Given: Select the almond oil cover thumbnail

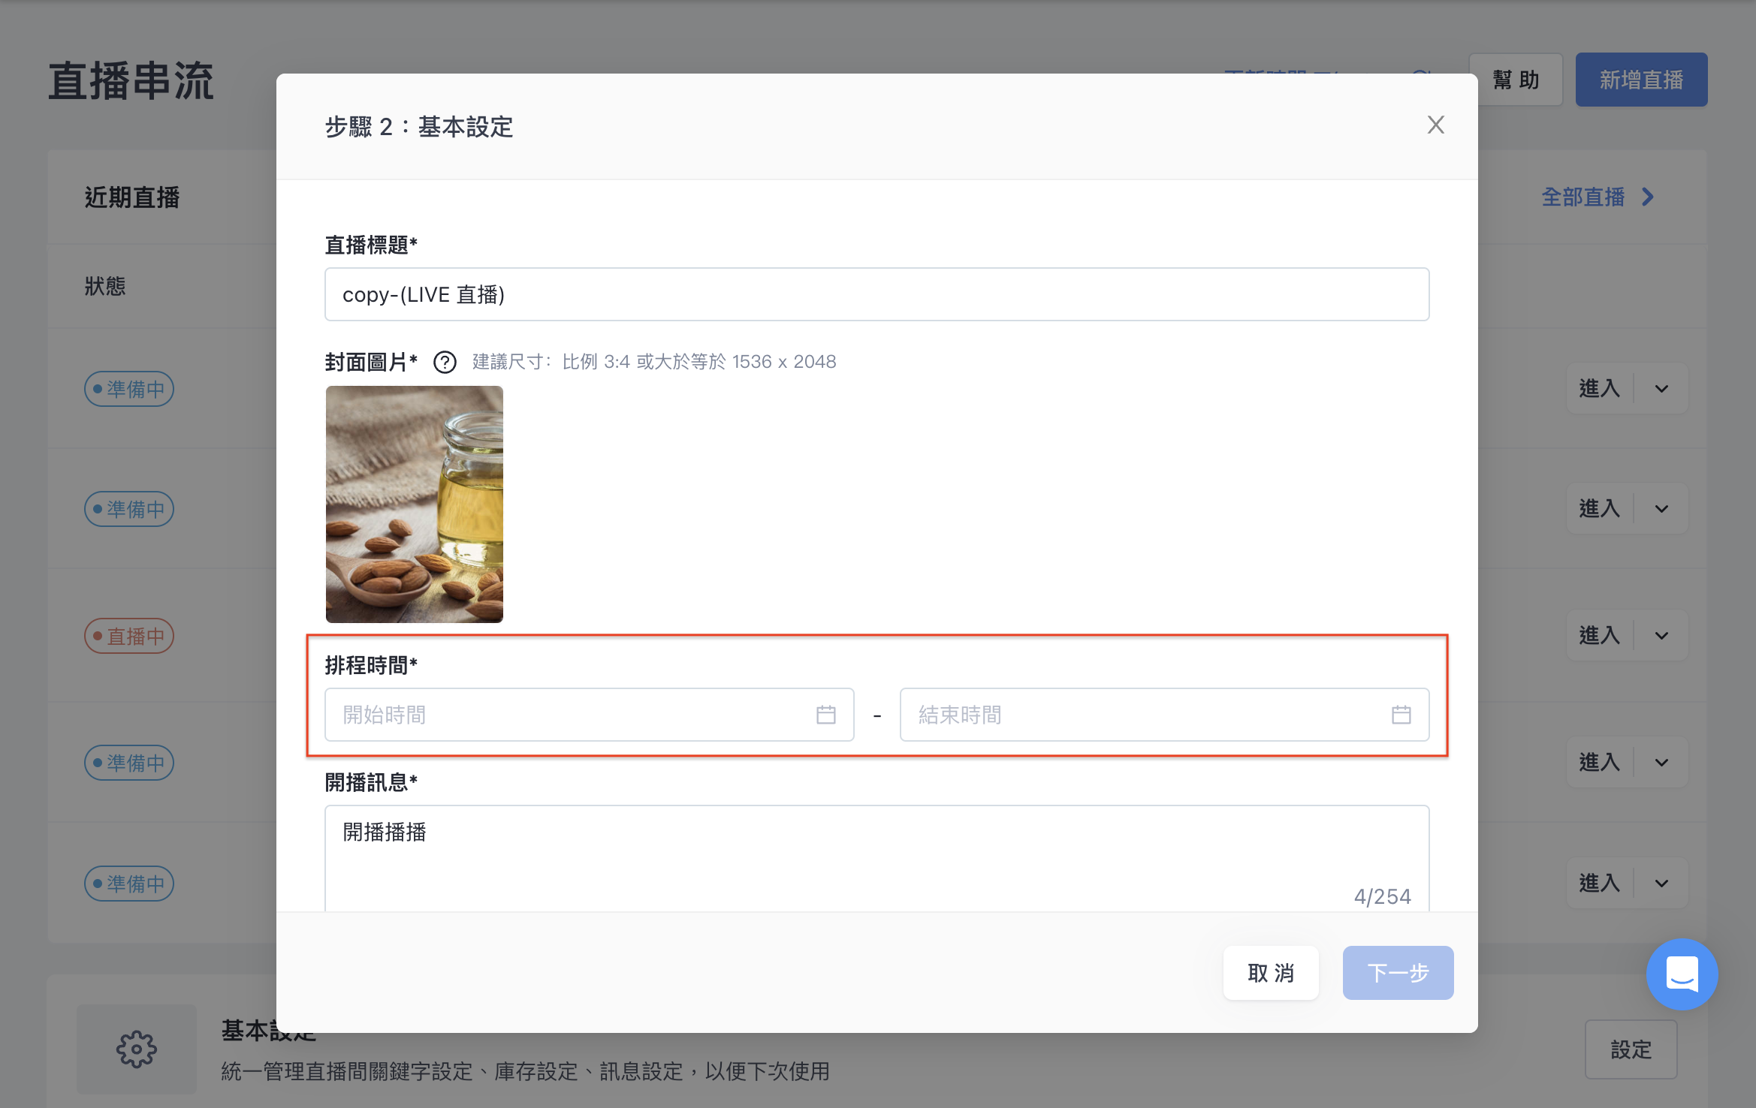Looking at the screenshot, I should pyautogui.click(x=415, y=504).
